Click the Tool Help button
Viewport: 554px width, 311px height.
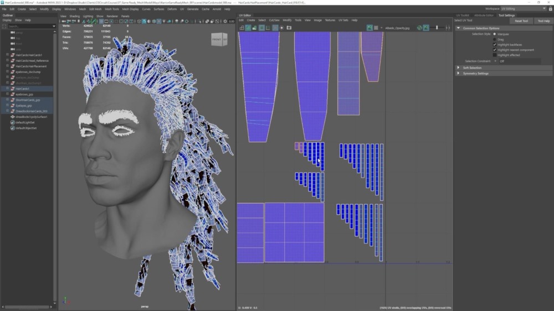click(543, 21)
